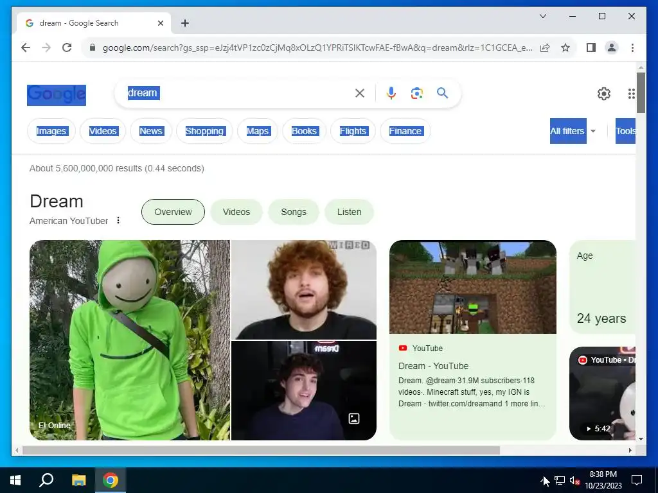The height and width of the screenshot is (493, 658).
Task: Open the Dream - YouTube link
Action: 433,366
